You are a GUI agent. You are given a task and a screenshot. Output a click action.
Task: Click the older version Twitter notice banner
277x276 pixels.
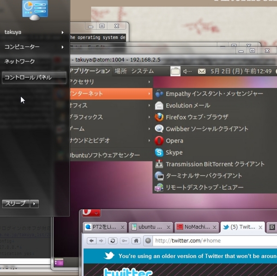click(x=180, y=256)
